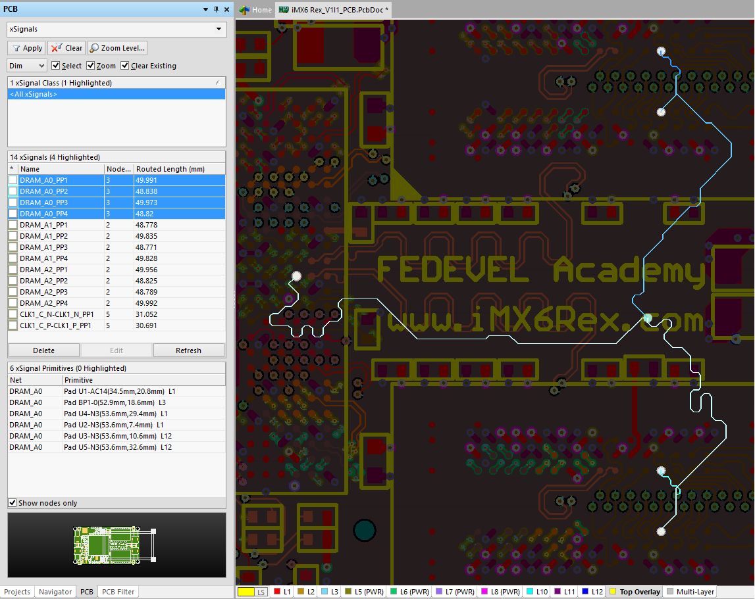Click the PcbDoc document tab icon
Viewport: 755px width, 599px height.
coord(284,10)
